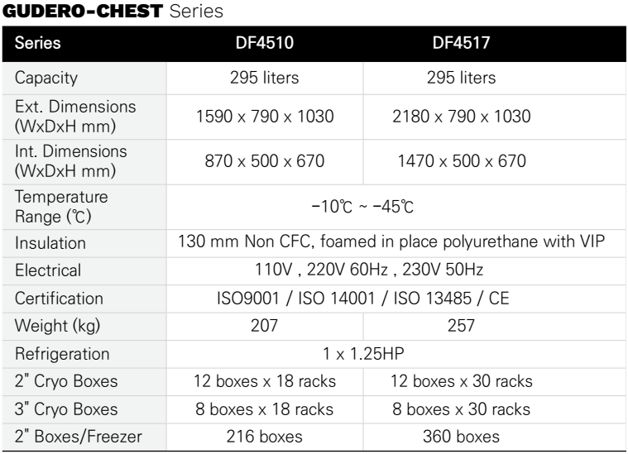
Task: Click external dimensions 1590 x 790 x 1030
Action: pos(265,117)
